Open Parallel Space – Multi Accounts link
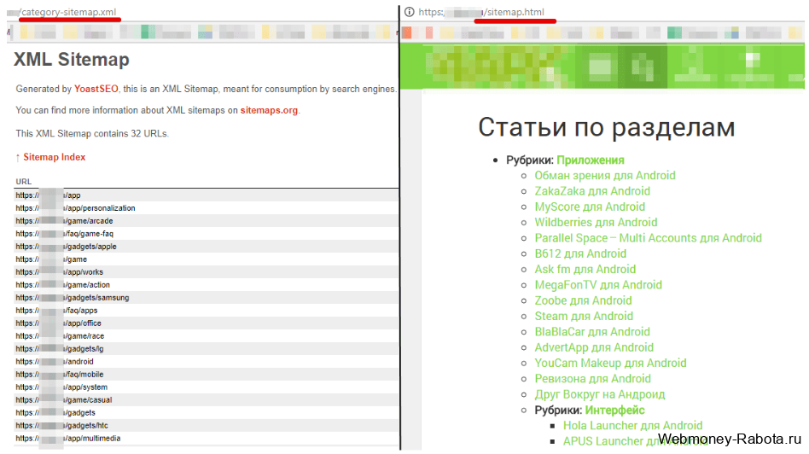This screenshot has height=454, width=809. (648, 238)
